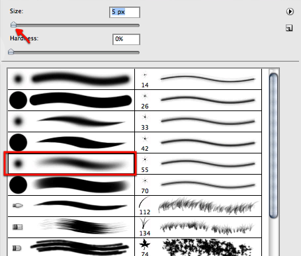Select the hard round tapered pressure brush
301x256 pixels.
(71, 142)
